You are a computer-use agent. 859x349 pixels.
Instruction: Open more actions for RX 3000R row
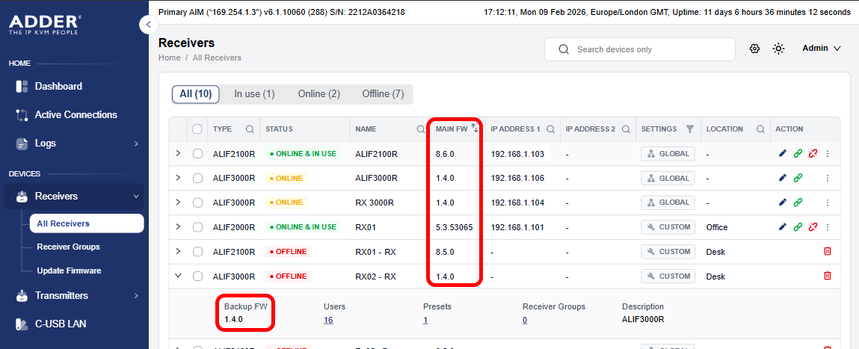click(828, 203)
